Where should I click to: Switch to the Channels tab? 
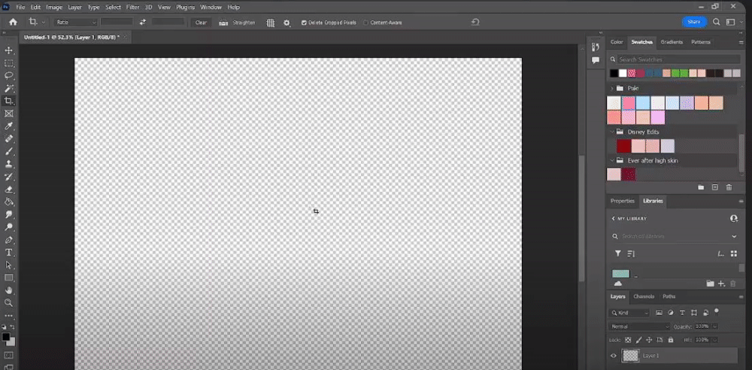[x=644, y=296]
